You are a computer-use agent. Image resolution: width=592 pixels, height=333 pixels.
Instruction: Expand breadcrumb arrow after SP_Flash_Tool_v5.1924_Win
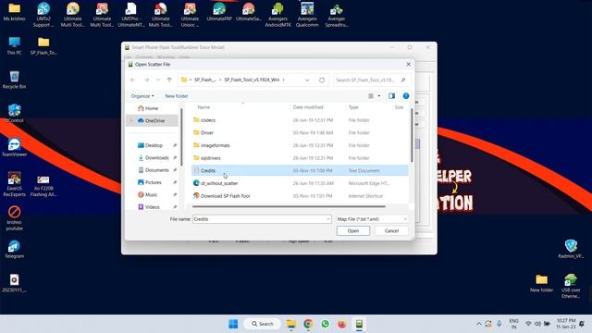tap(284, 80)
